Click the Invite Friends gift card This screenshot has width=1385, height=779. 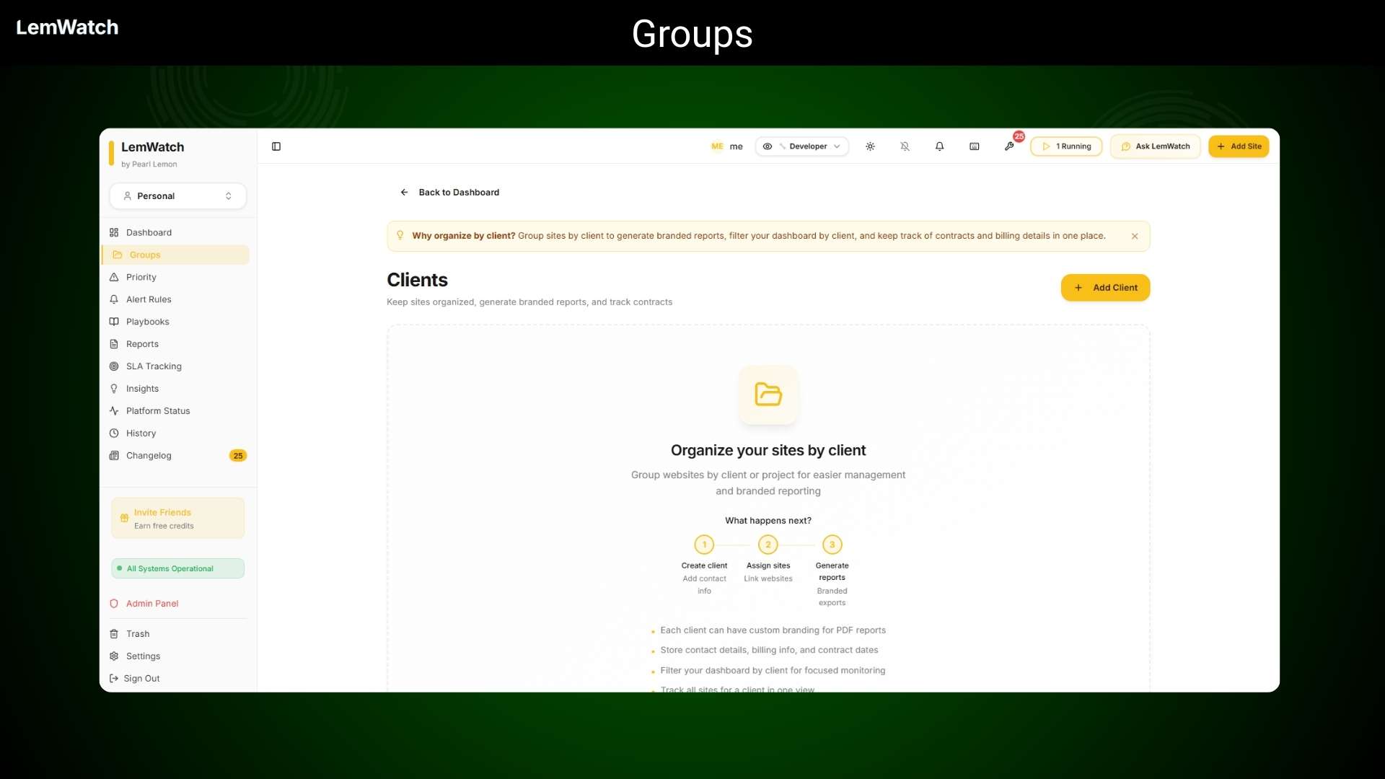(177, 519)
